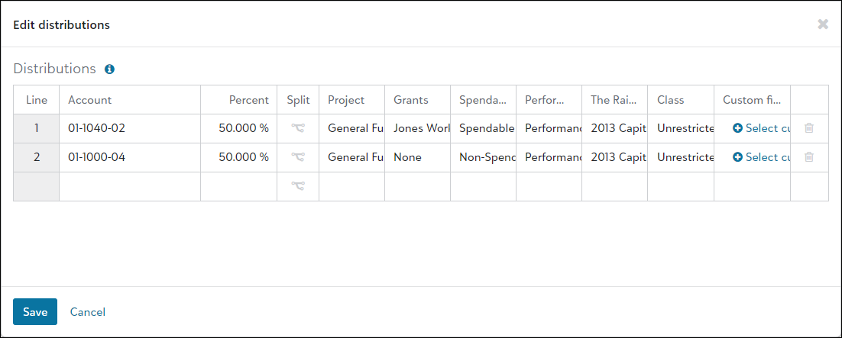Screen dimensions: 842x338
Task: Open Class cell in line 2
Action: pos(680,157)
